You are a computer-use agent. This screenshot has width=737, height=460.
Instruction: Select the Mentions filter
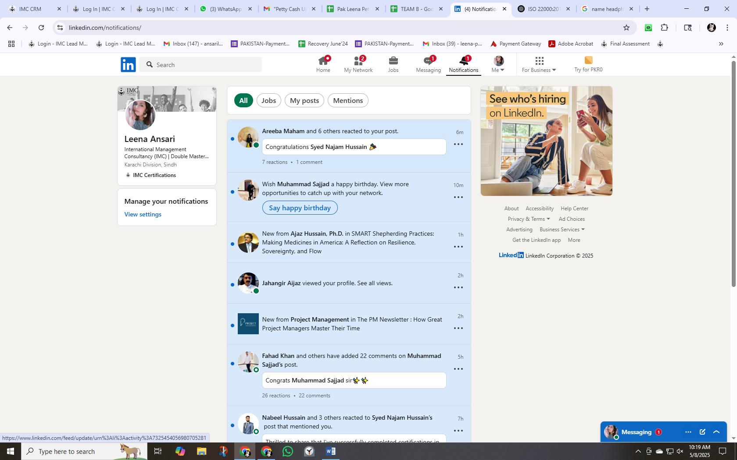coord(348,100)
